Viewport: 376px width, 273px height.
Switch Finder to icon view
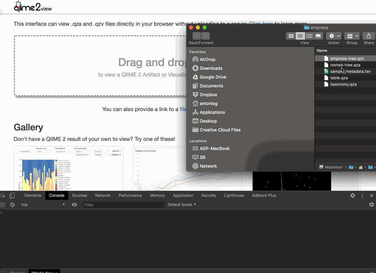click(291, 36)
